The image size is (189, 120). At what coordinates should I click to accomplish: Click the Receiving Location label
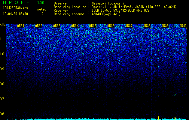(x=70, y=7)
